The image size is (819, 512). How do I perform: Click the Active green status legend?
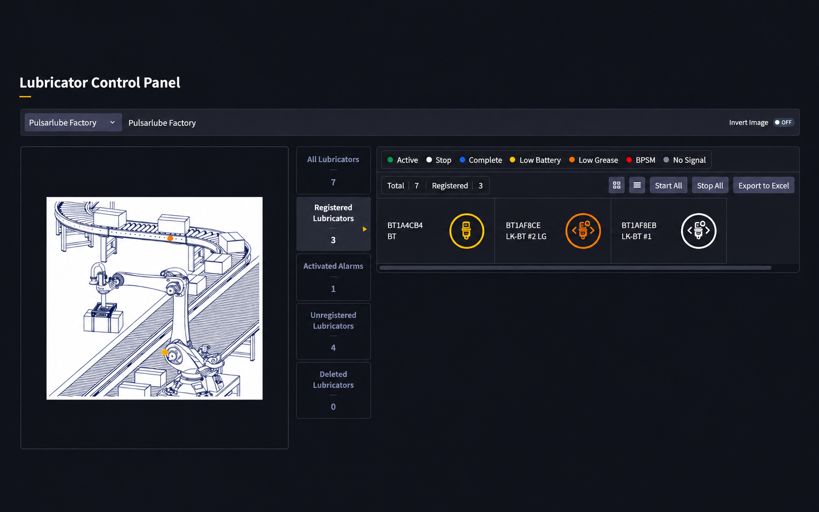(403, 160)
